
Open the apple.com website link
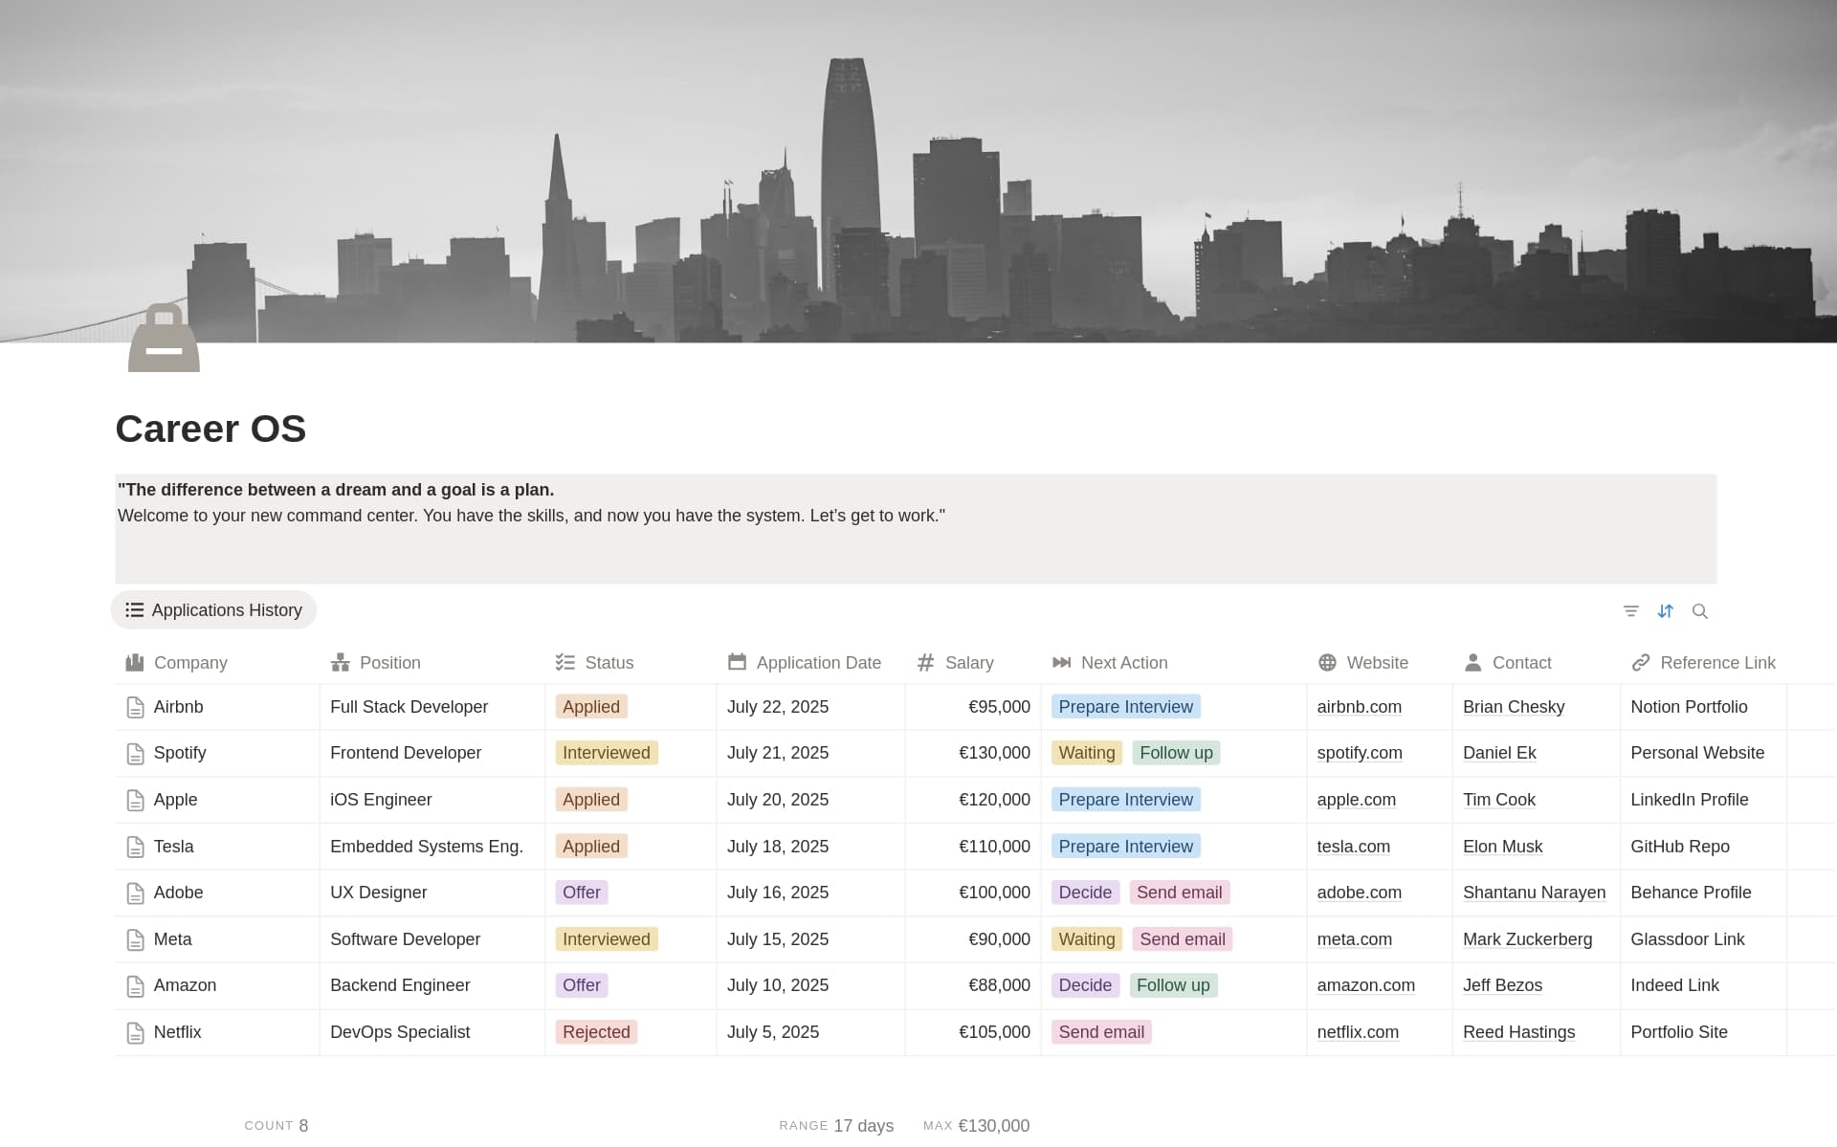coord(1356,800)
